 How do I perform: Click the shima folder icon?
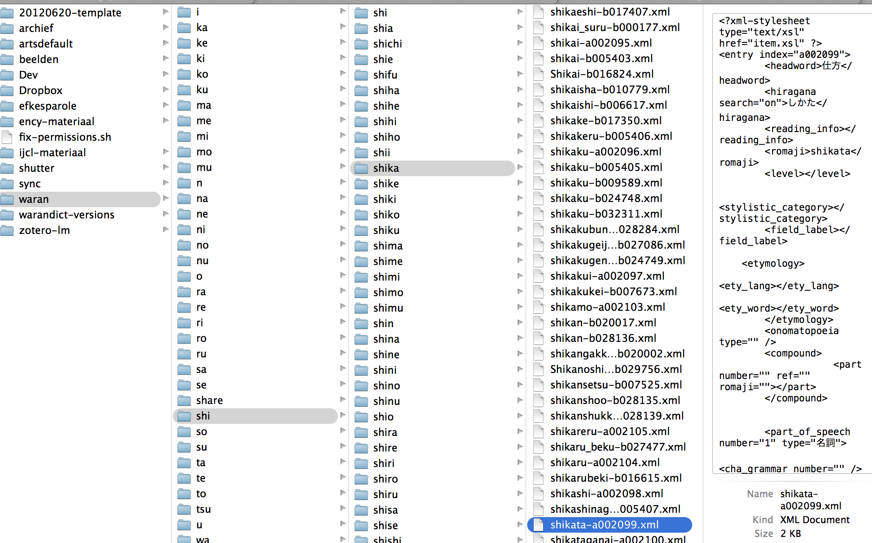click(361, 246)
